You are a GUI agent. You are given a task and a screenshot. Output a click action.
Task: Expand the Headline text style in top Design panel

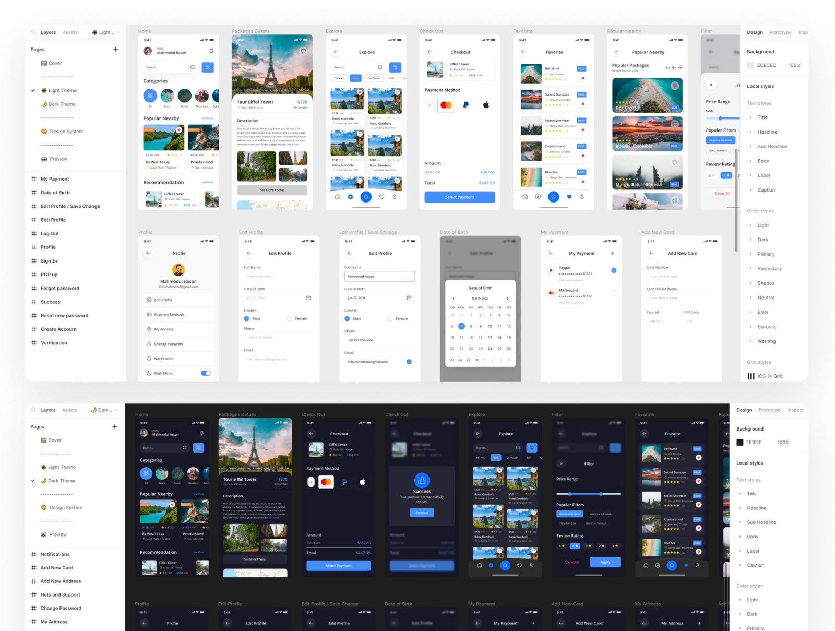(x=751, y=132)
